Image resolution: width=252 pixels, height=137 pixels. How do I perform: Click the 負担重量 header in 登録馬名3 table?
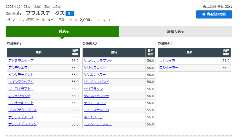(x=226, y=52)
